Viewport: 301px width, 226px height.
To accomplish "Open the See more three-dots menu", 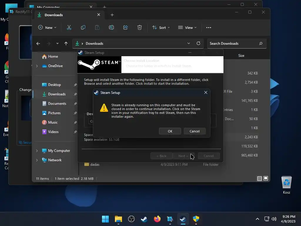I will (x=209, y=27).
